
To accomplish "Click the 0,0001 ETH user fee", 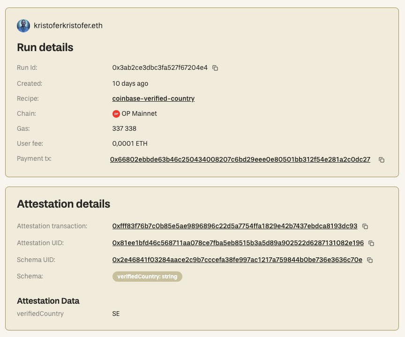I will pos(130,143).
